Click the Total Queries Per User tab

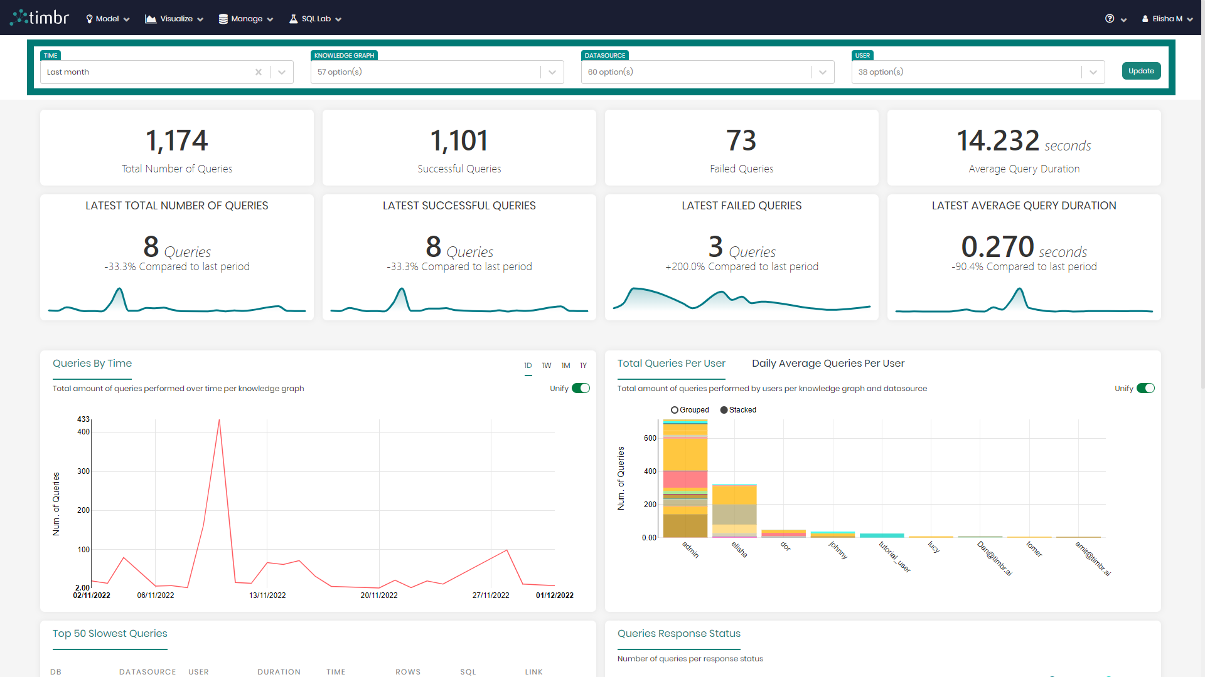[670, 363]
